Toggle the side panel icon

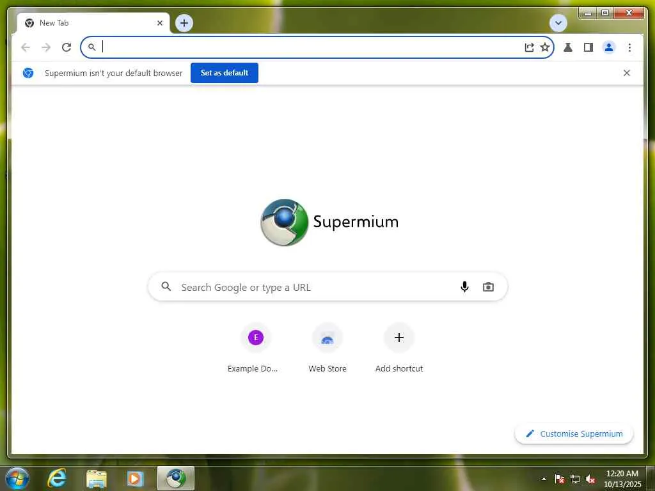coord(588,47)
